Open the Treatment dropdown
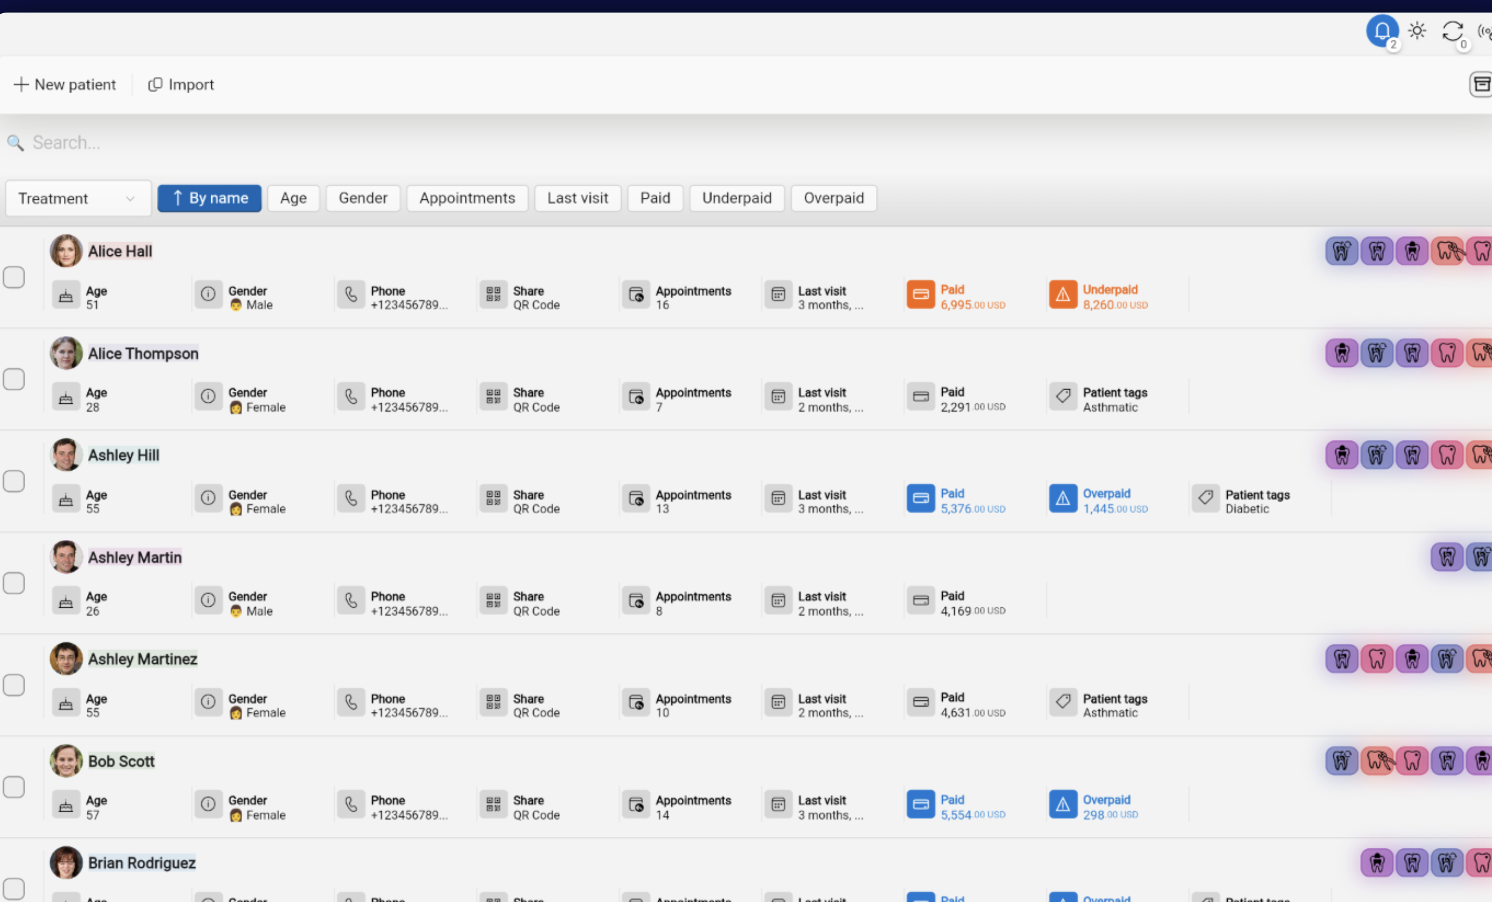The width and height of the screenshot is (1492, 902). [x=78, y=198]
